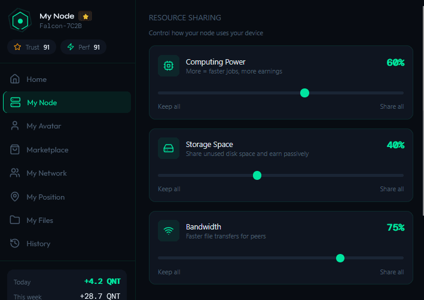Viewport: 424px width, 300px height.
Task: Click the vertical scrollbar on the right
Action: coord(422,111)
